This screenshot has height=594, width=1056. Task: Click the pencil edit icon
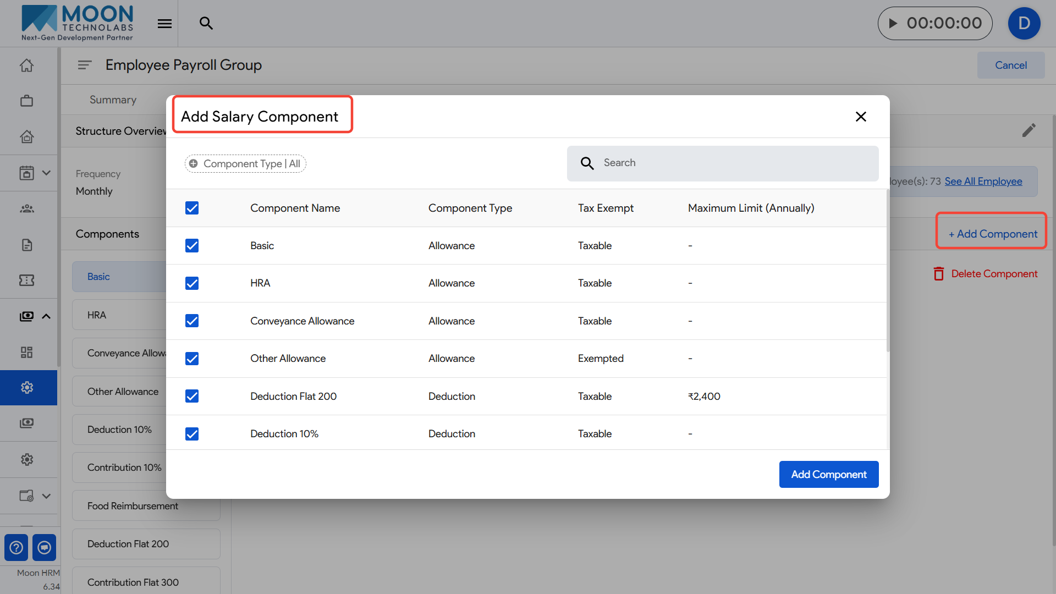tap(1028, 130)
